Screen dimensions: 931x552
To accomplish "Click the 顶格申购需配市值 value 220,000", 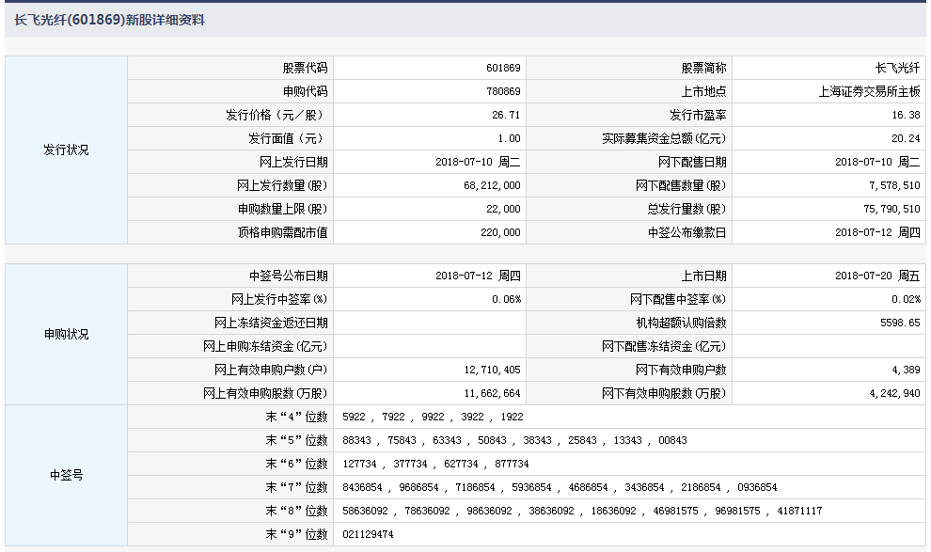I will tap(501, 232).
